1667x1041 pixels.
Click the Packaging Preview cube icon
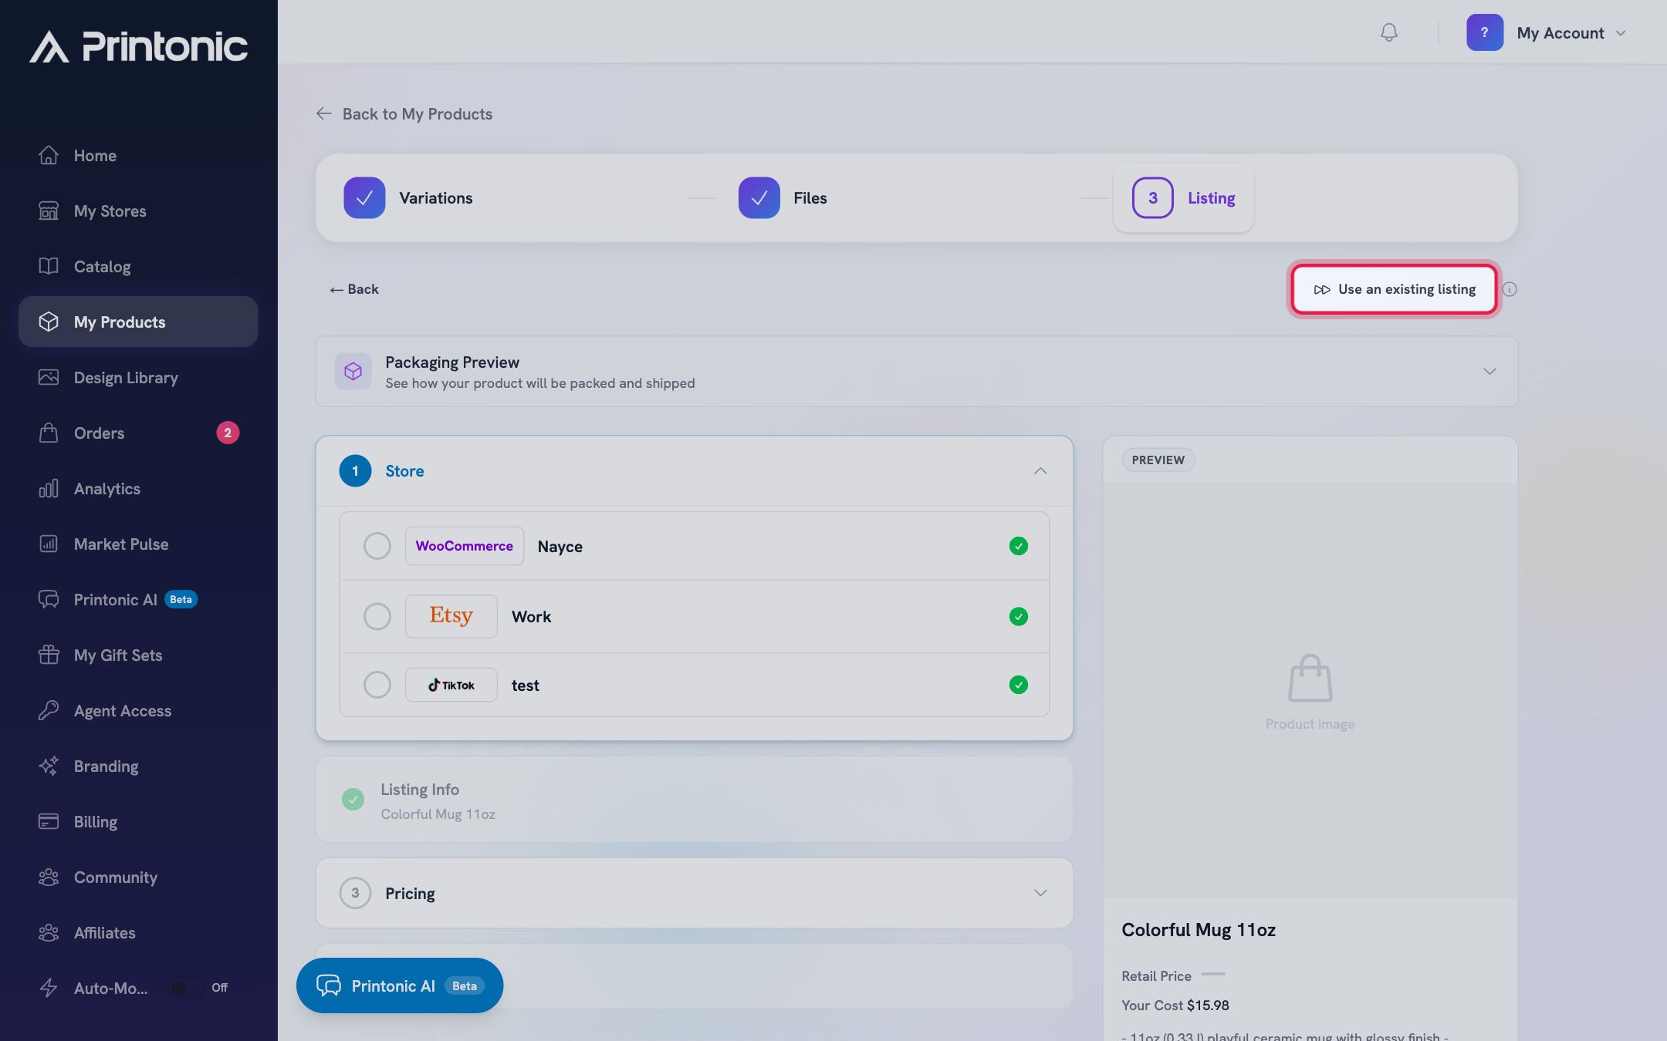point(353,372)
